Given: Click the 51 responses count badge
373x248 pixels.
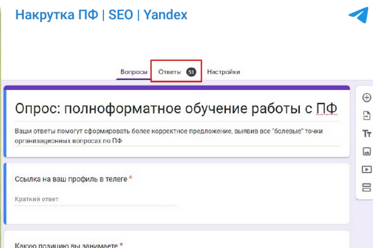Looking at the screenshot, I should click(x=191, y=72).
